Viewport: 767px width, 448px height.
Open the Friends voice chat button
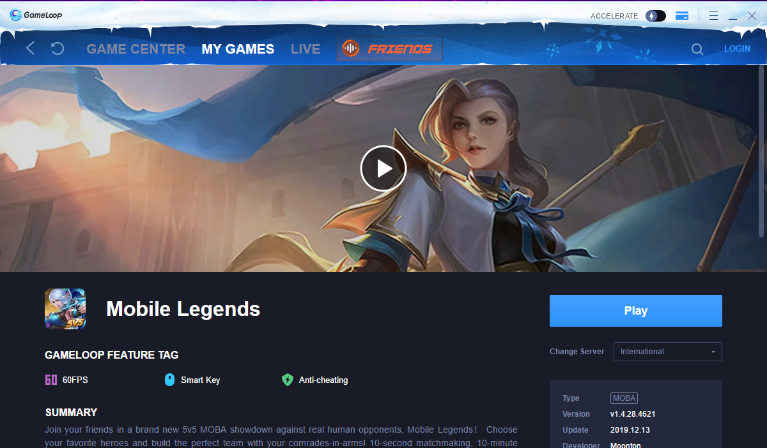pos(389,49)
